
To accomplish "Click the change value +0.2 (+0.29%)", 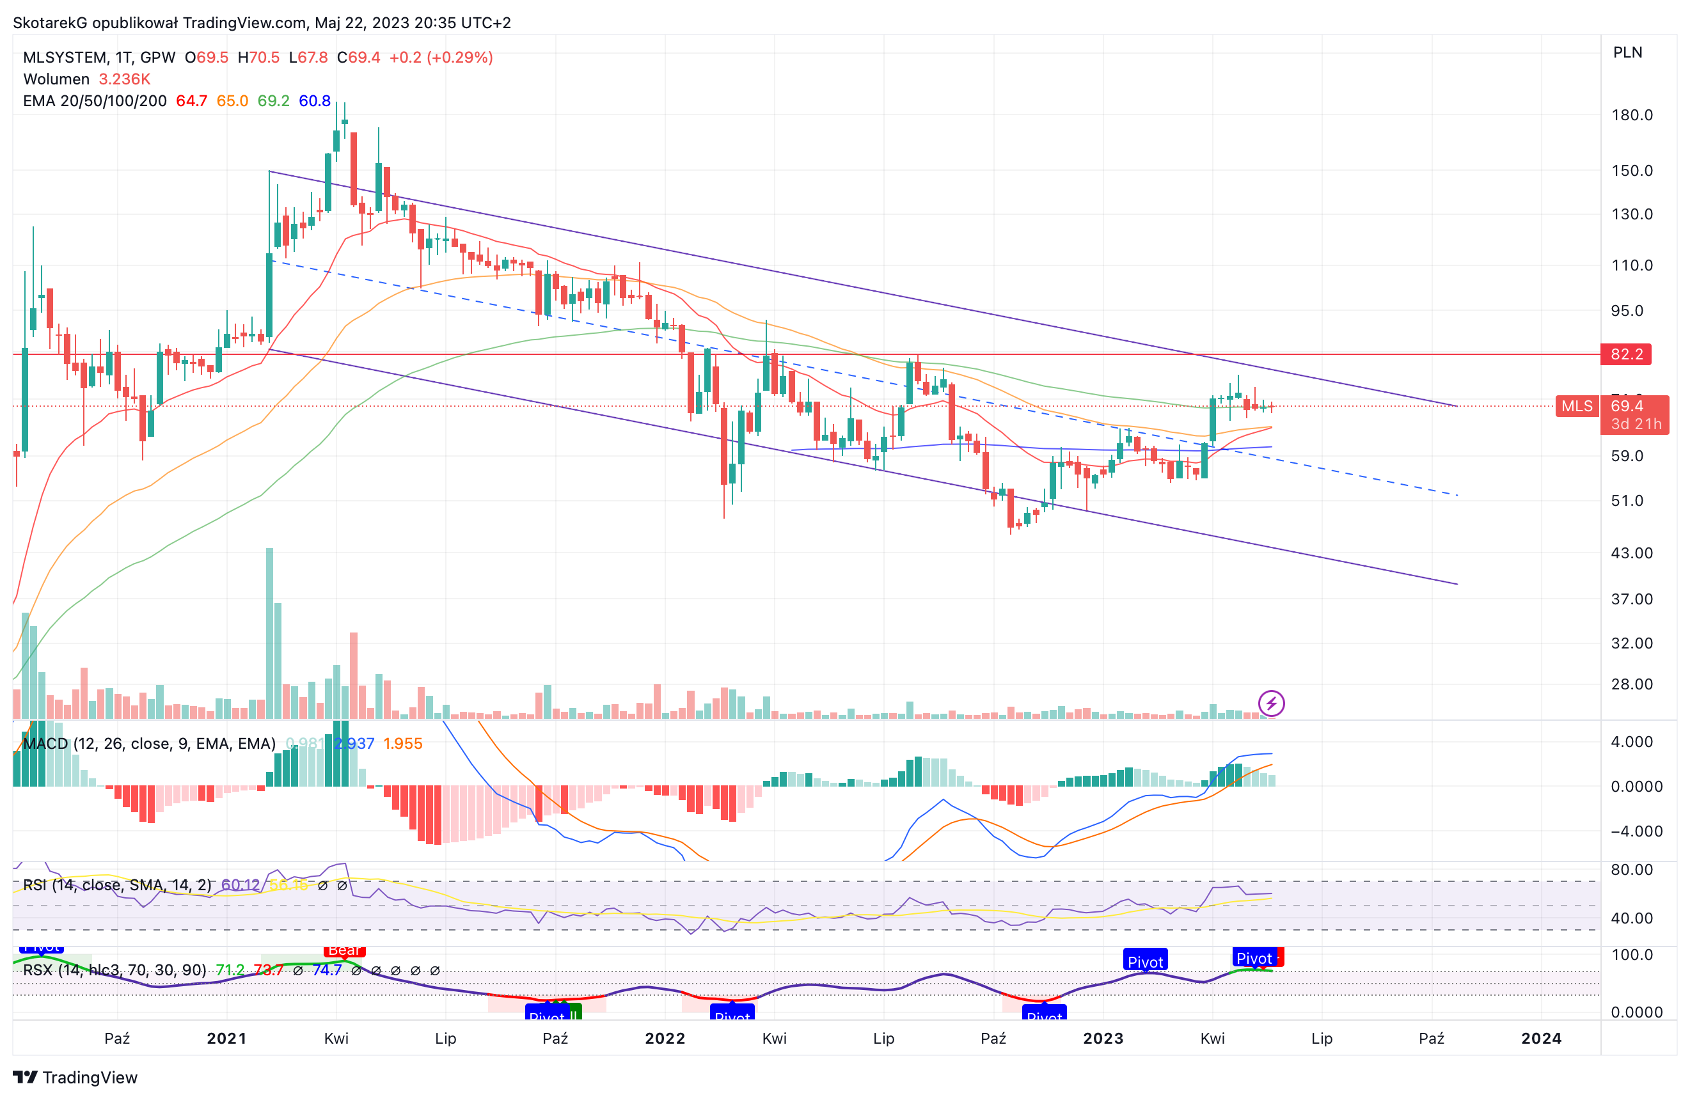I will [x=441, y=58].
